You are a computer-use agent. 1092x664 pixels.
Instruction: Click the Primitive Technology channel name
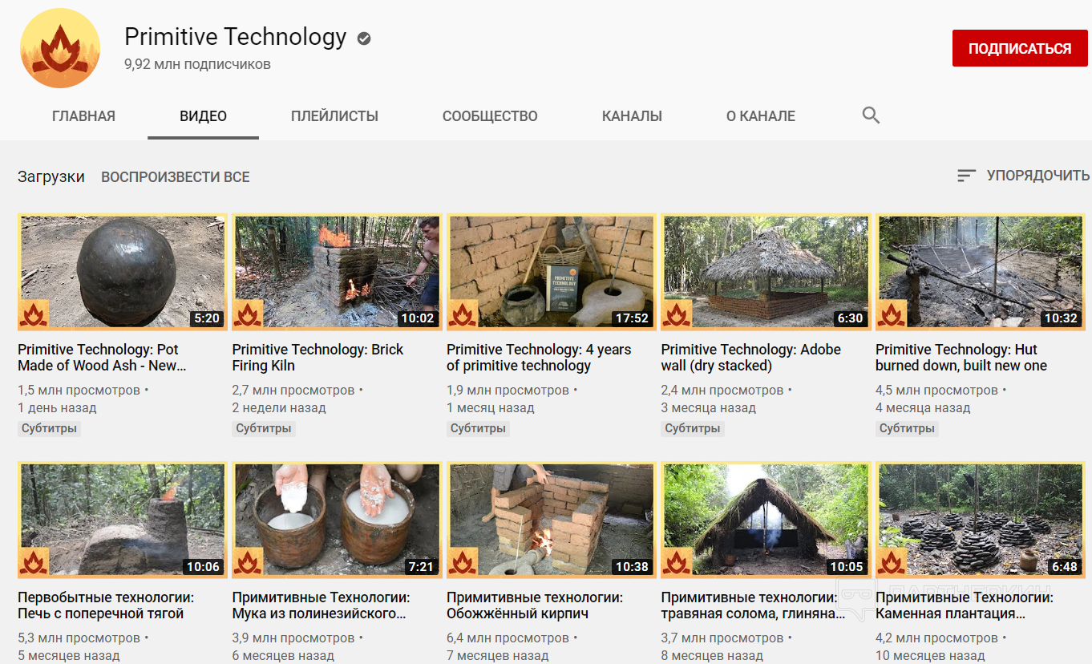point(236,37)
